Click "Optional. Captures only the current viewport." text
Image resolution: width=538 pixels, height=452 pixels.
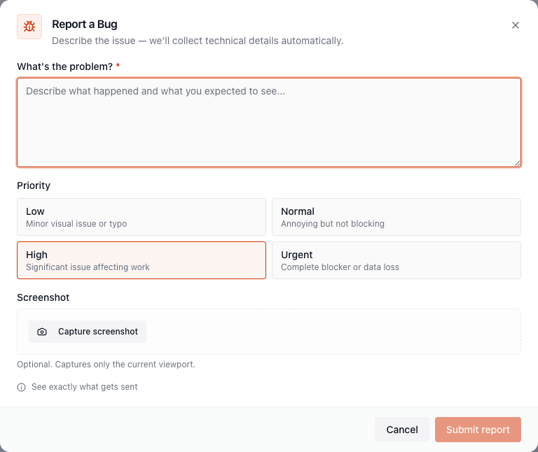point(106,365)
